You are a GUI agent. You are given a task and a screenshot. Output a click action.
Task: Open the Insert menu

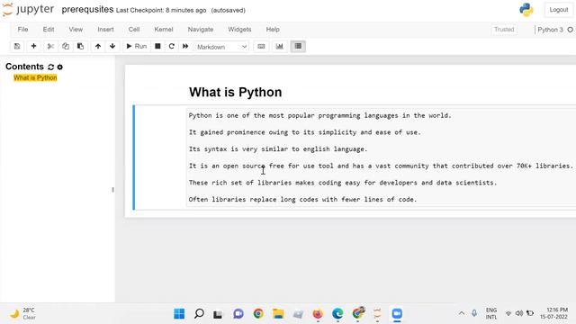[x=105, y=30]
